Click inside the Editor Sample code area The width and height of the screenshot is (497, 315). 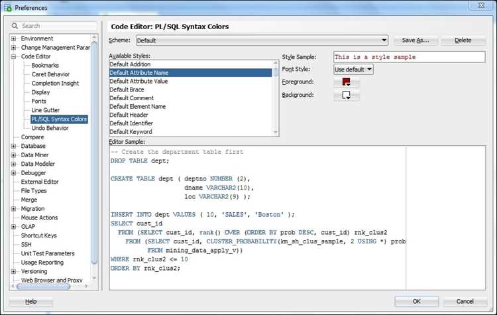298,218
